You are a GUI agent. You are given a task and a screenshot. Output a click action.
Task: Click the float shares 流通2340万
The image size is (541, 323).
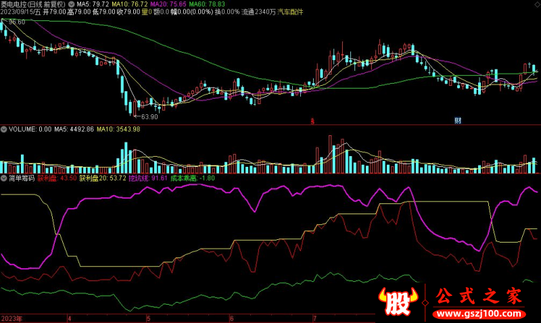(258, 11)
